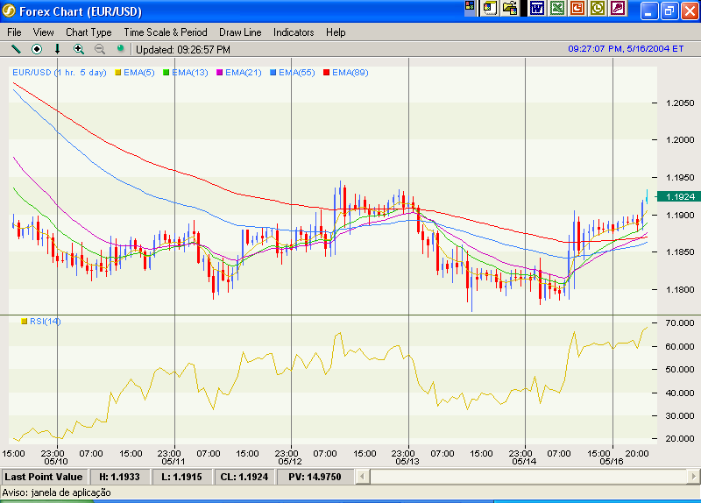Image resolution: width=701 pixels, height=503 pixels.
Task: Click the EMA(21) magenta legend swatch
Action: coord(220,73)
